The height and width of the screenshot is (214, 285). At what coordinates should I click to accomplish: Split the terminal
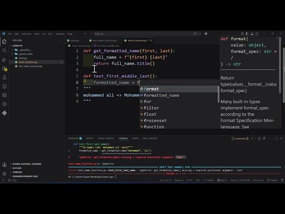point(259,139)
